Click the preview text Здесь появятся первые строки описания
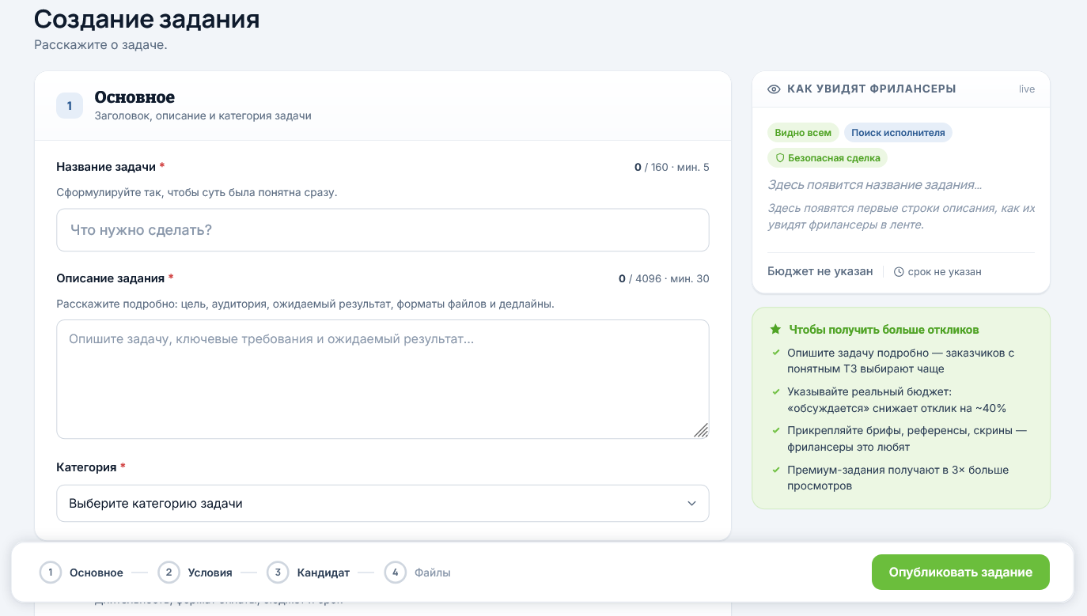The image size is (1087, 616). 901,217
